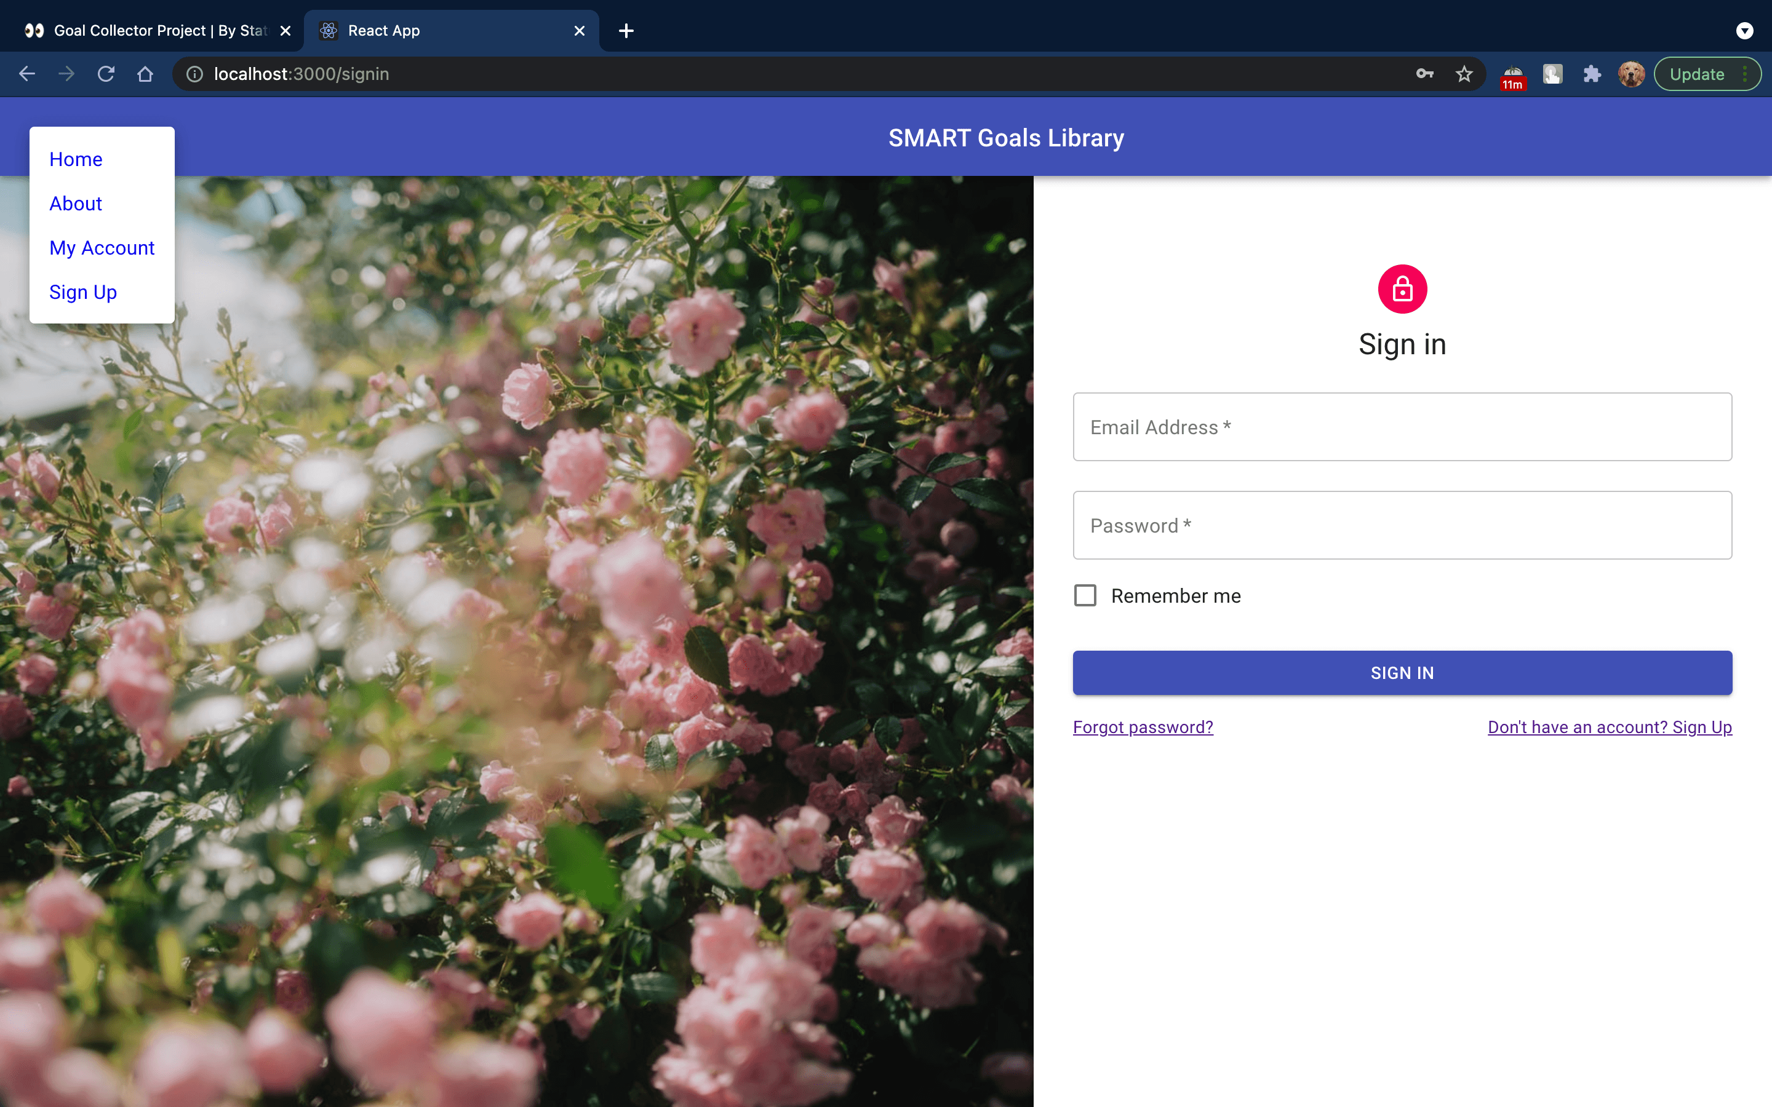Click the Password input field
The image size is (1772, 1107).
click(x=1401, y=524)
